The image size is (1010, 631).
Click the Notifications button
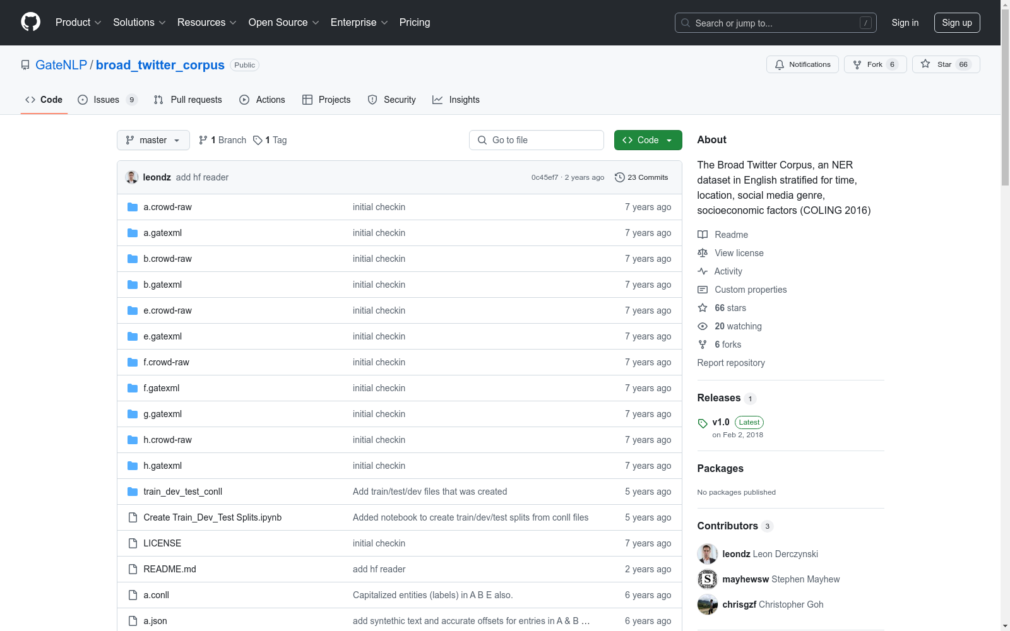(x=802, y=64)
